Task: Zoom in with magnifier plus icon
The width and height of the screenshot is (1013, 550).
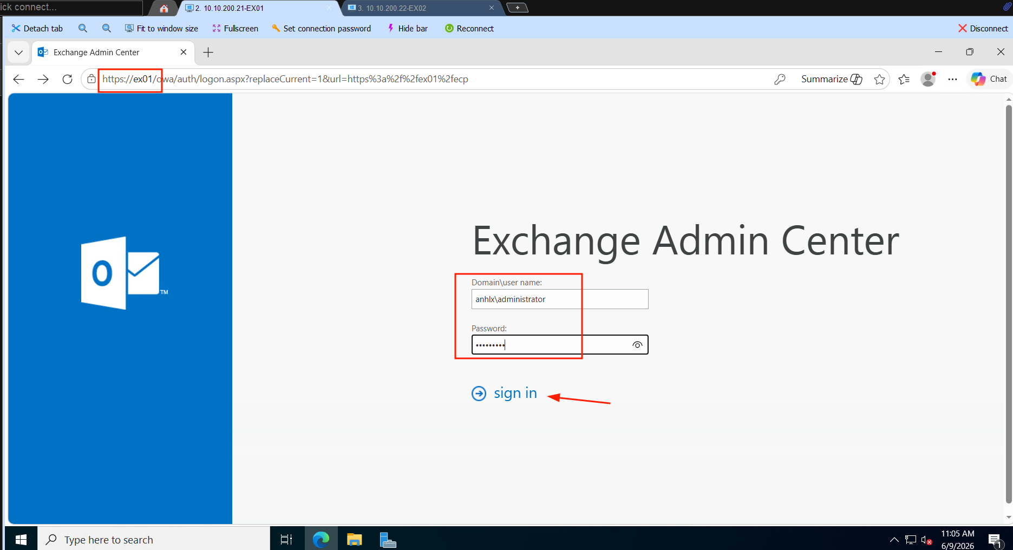Action: (x=83, y=28)
